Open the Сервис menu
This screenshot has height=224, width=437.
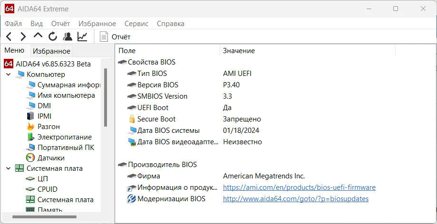[x=136, y=24]
